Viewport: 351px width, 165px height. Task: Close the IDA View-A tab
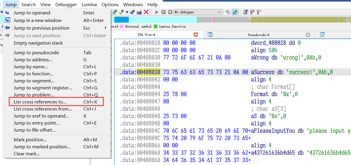[196, 35]
